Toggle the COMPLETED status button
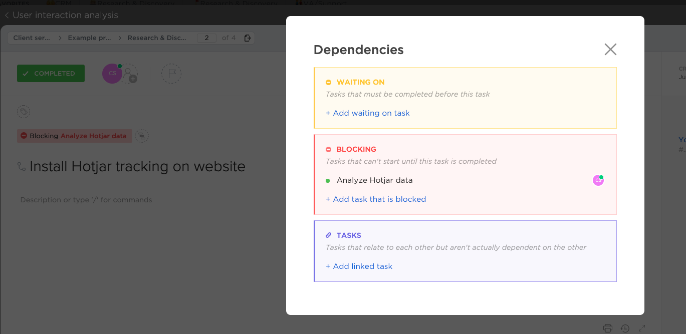686x334 pixels. pos(51,74)
